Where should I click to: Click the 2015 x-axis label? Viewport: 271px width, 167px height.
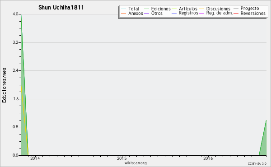[x=121, y=158]
